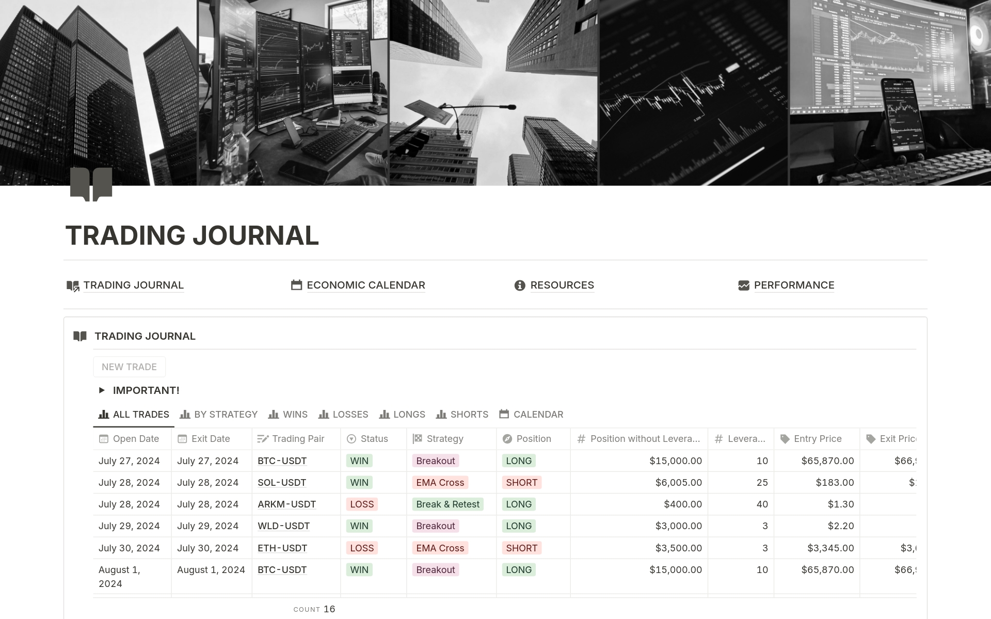Expand the Position column filter
The image size is (991, 619).
click(x=534, y=439)
